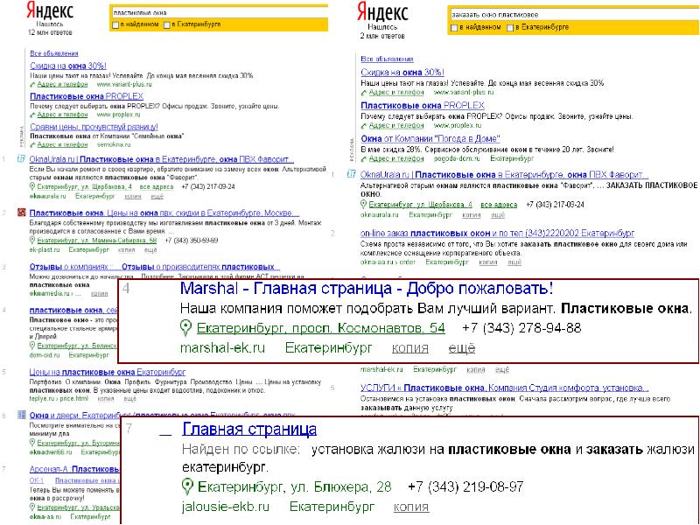Select phone number '+7 (343) 278-94-88'
The width and height of the screenshot is (700, 525).
521,328
